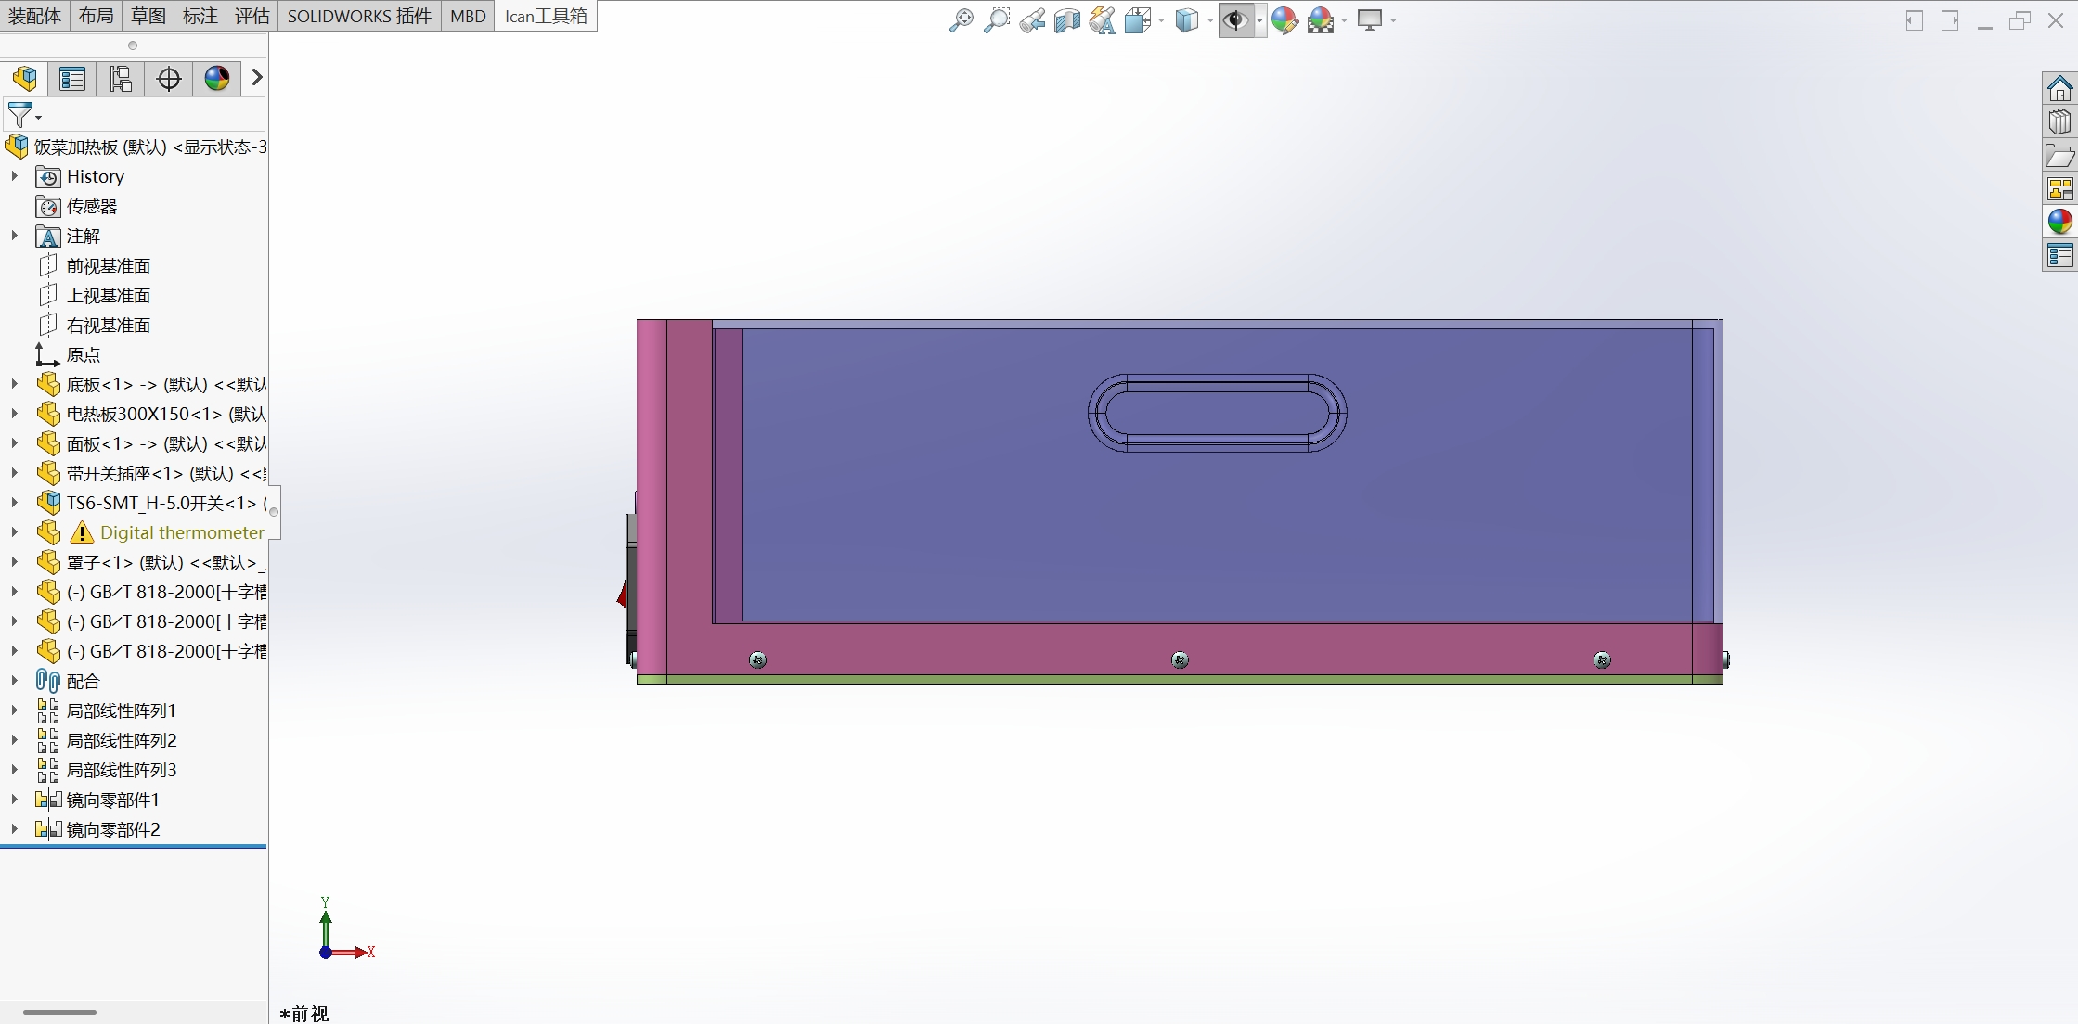Click the Previous View icon
The image size is (2078, 1024).
click(x=1031, y=19)
